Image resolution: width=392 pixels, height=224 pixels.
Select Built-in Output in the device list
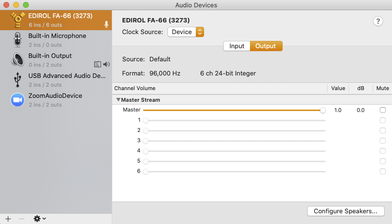[56, 60]
